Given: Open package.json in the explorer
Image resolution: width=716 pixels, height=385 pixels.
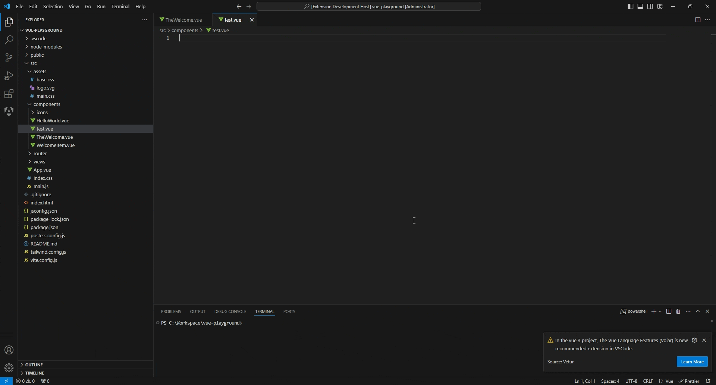Looking at the screenshot, I should coord(85,228).
